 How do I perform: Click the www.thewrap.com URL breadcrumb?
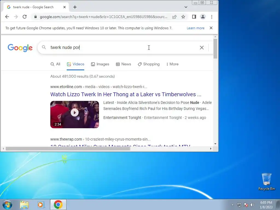[100, 139]
